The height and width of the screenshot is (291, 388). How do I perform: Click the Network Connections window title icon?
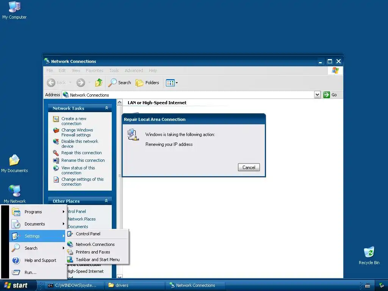[x=47, y=61]
